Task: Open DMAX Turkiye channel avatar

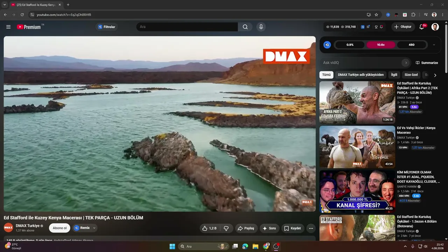Action: (8, 228)
